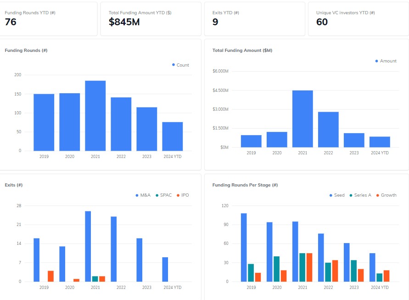Select the 2023 Seed bar in Per Stage chart
This screenshot has height=300, width=409.
coord(347,262)
